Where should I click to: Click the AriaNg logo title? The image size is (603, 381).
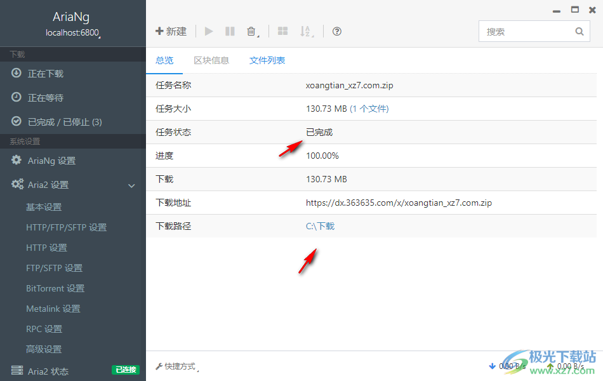(x=71, y=17)
